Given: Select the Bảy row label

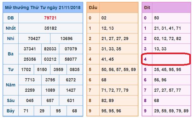Looking at the screenshot, I should point(10,111).
